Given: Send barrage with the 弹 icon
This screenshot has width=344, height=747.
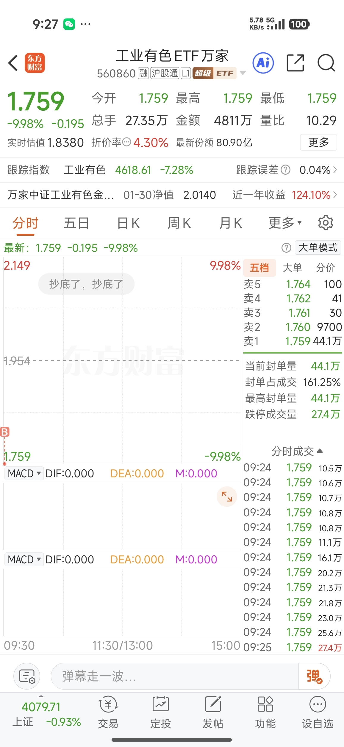Looking at the screenshot, I should pos(314,676).
